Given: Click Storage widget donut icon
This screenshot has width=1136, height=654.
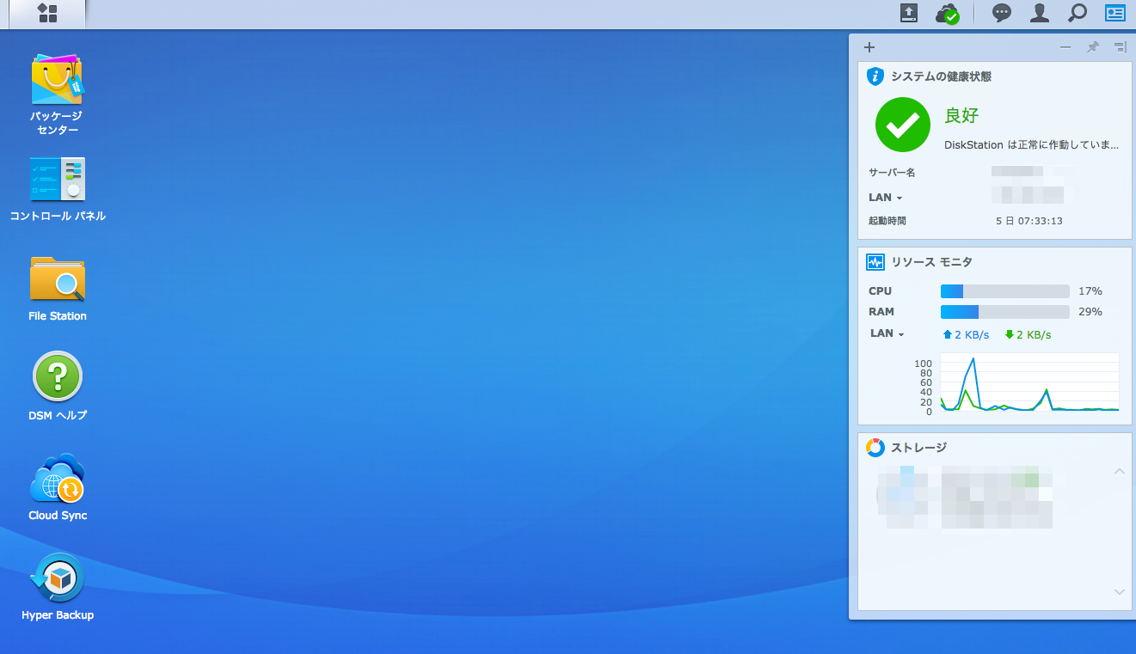Looking at the screenshot, I should click(x=875, y=448).
